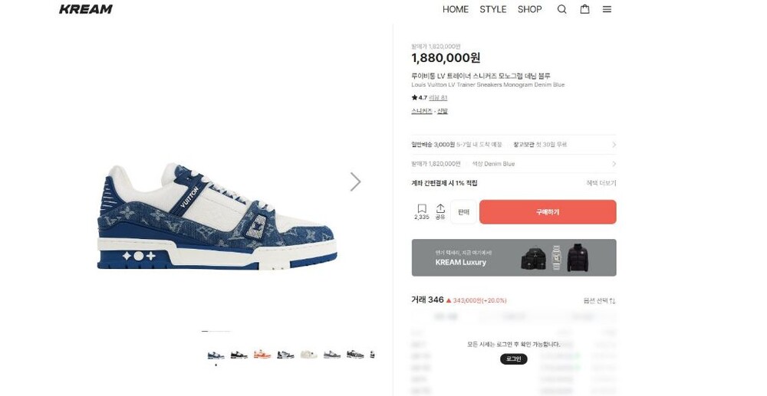Go to the HOME menu
This screenshot has height=396, width=767.
[x=456, y=9]
